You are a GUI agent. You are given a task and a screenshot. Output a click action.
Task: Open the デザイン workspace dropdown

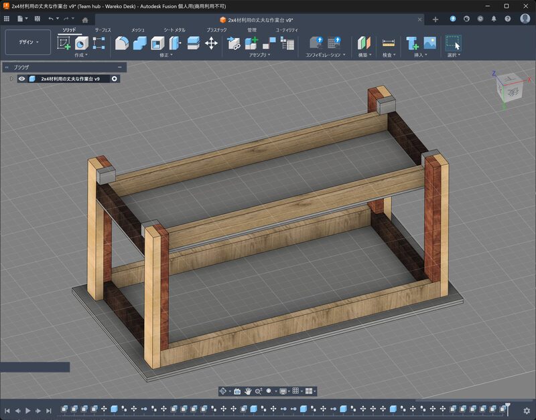click(28, 42)
